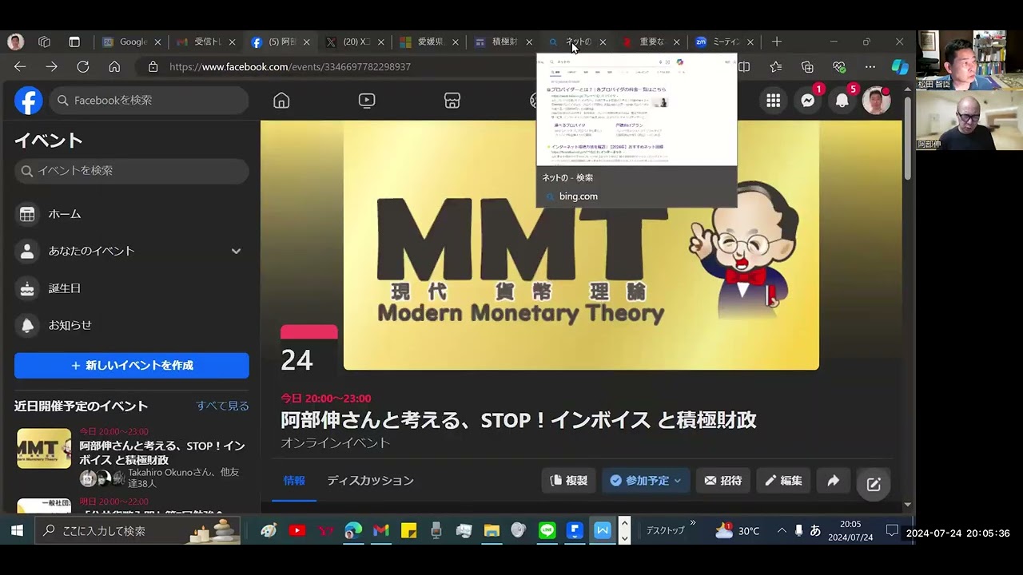Switch to the ディスカッション tab
Screen dimensions: 1023x575
pos(370,481)
